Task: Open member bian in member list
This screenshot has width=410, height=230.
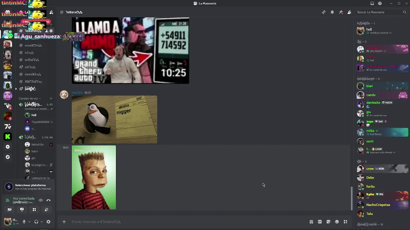Action: tap(383, 86)
